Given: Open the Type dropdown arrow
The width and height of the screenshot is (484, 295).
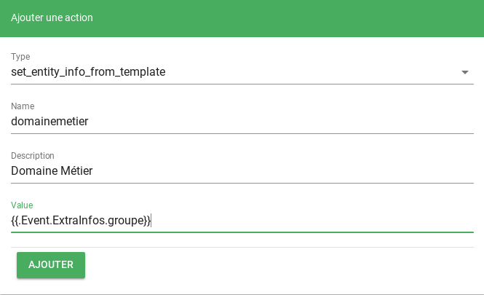Looking at the screenshot, I should [x=465, y=72].
